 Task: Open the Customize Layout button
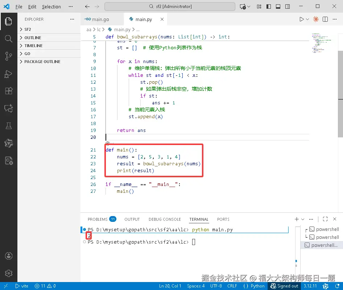(x=259, y=7)
